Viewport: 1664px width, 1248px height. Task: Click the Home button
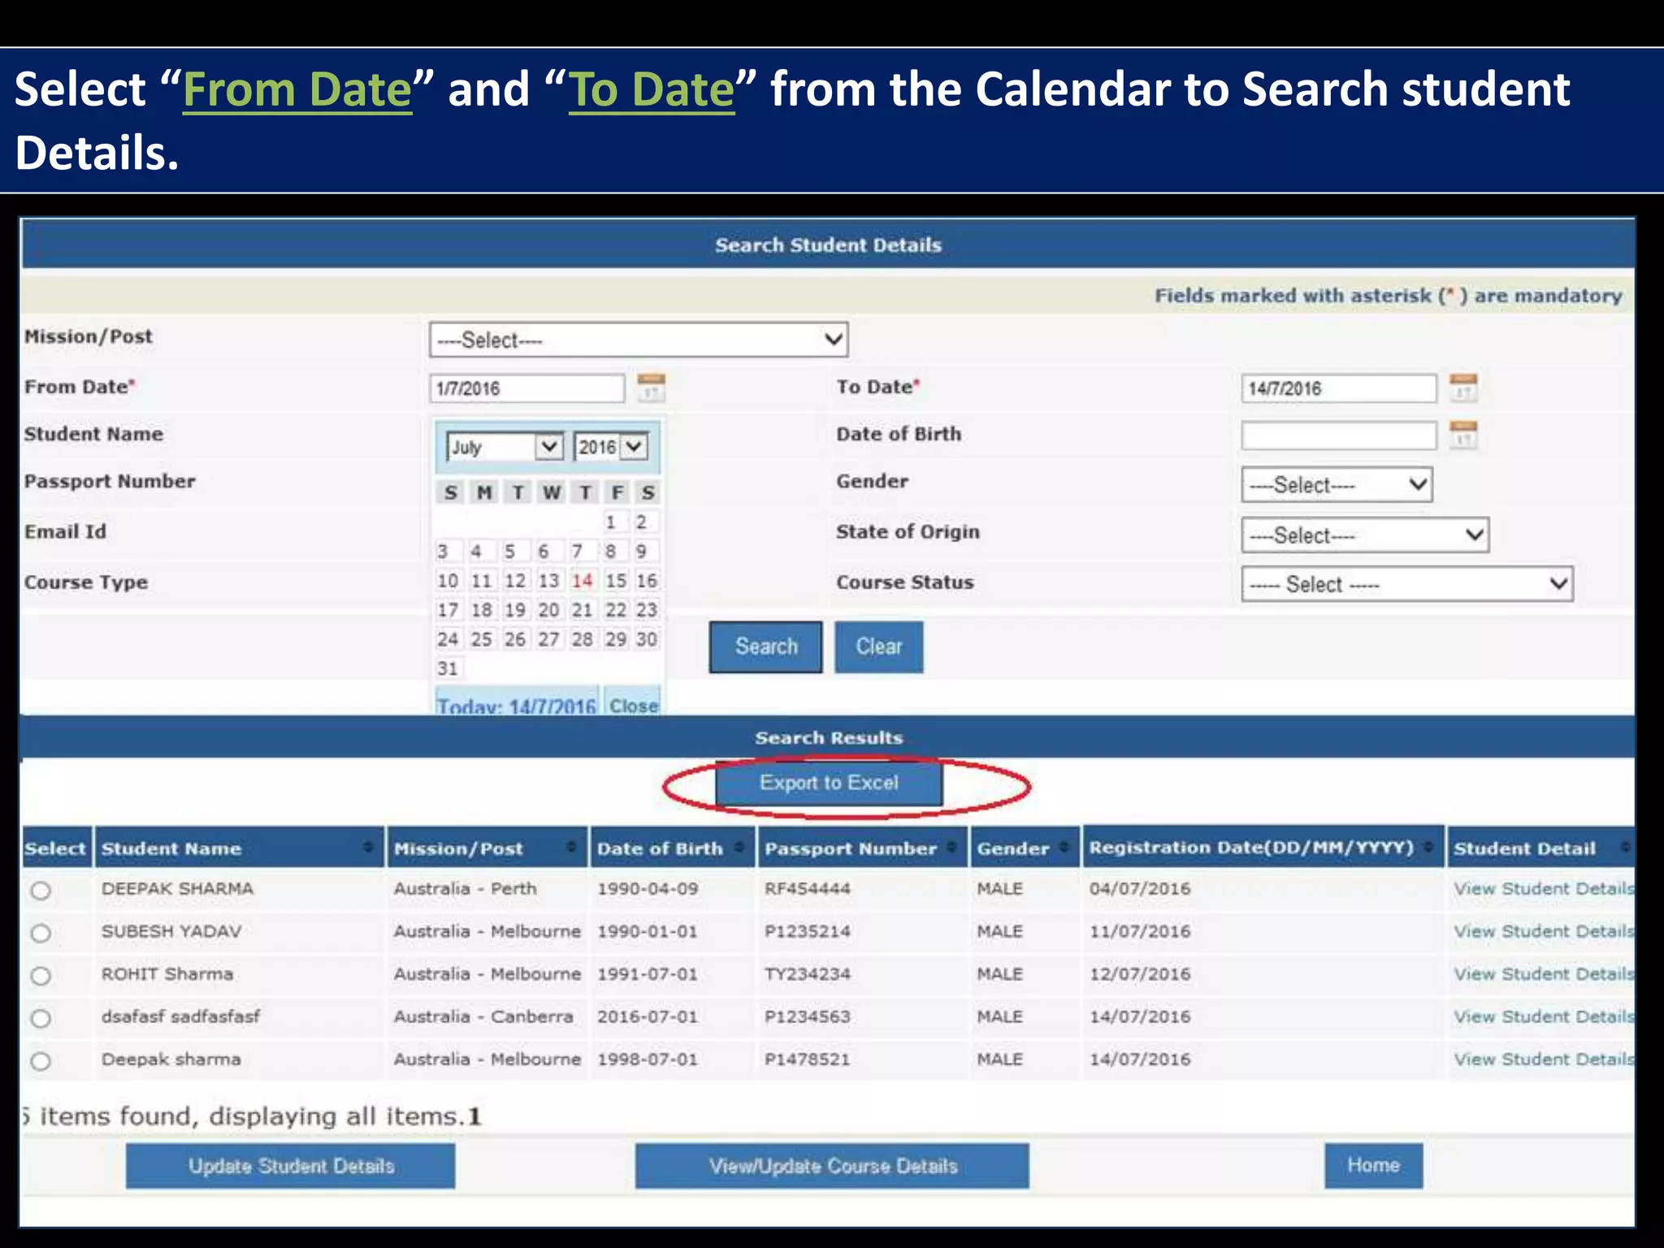click(1374, 1165)
